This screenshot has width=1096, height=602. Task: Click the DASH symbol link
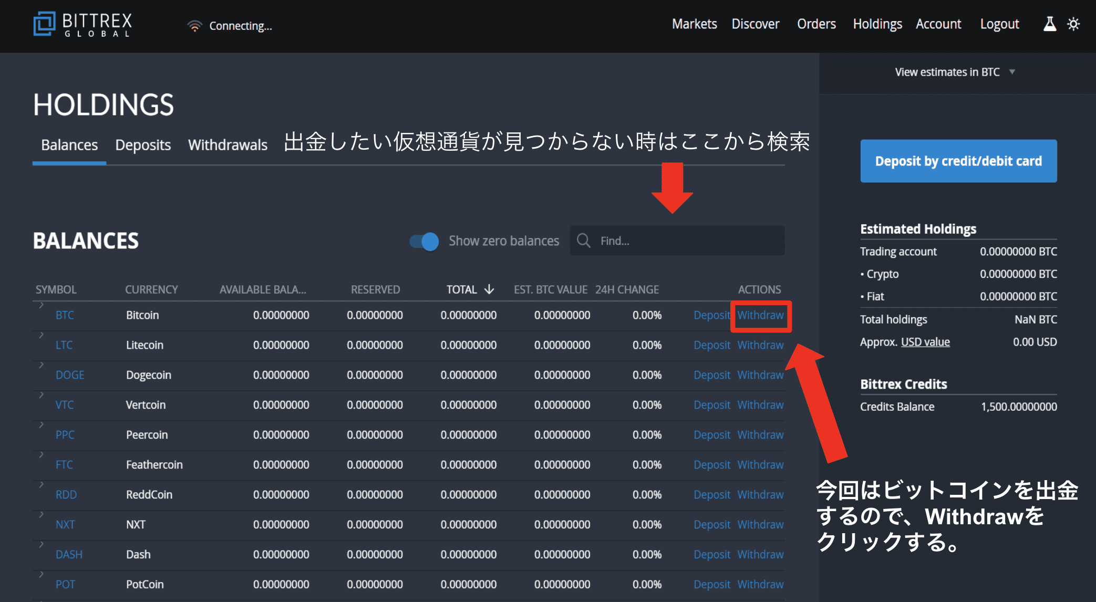[69, 555]
